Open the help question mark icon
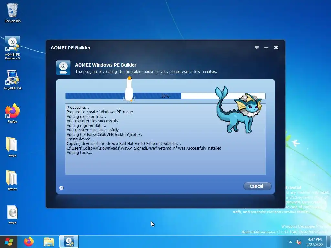331x248 pixels. (x=61, y=188)
